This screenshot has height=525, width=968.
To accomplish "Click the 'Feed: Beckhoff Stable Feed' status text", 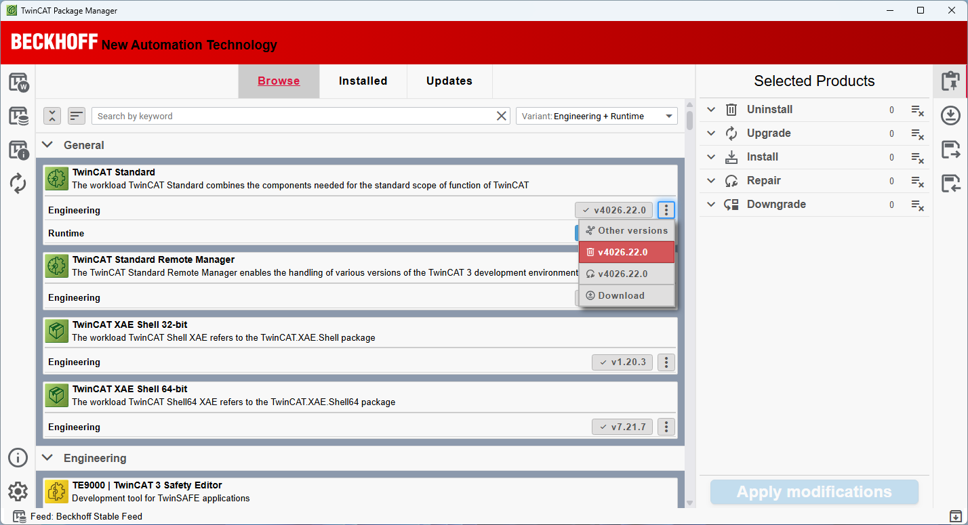I will coord(86,516).
